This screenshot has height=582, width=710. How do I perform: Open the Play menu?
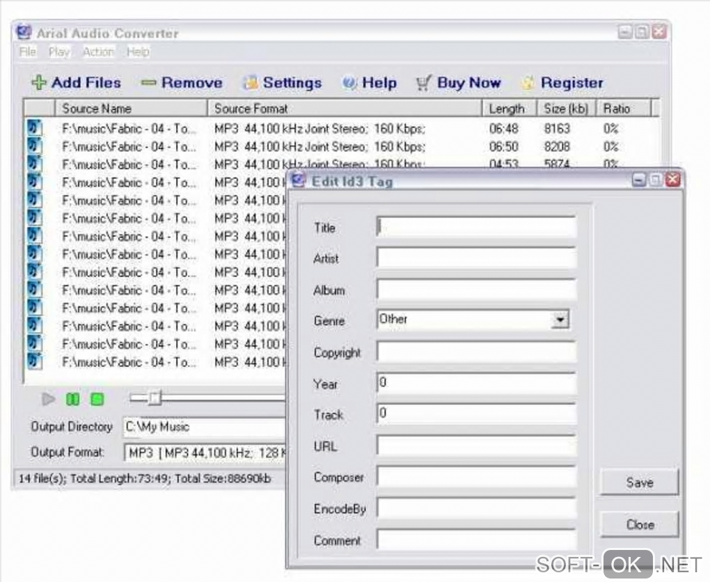point(59,52)
